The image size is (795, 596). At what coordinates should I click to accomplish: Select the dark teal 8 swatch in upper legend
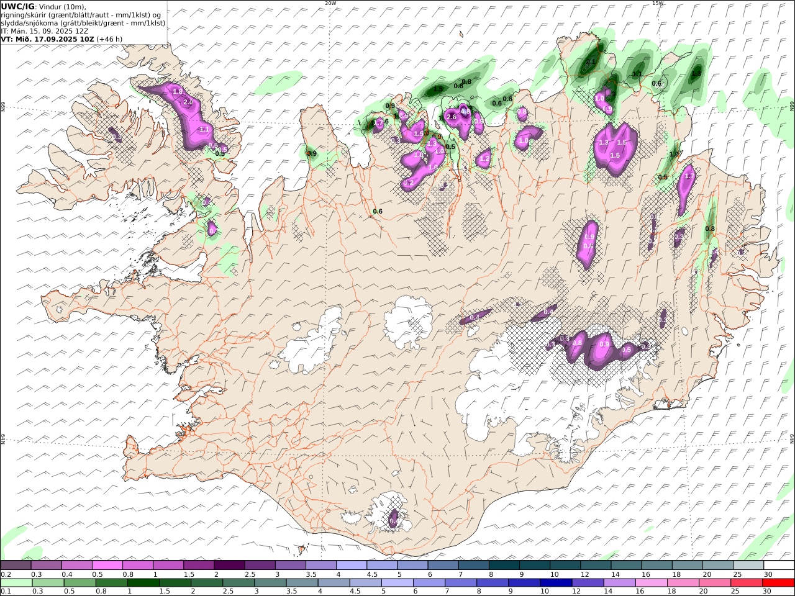tap(504, 566)
